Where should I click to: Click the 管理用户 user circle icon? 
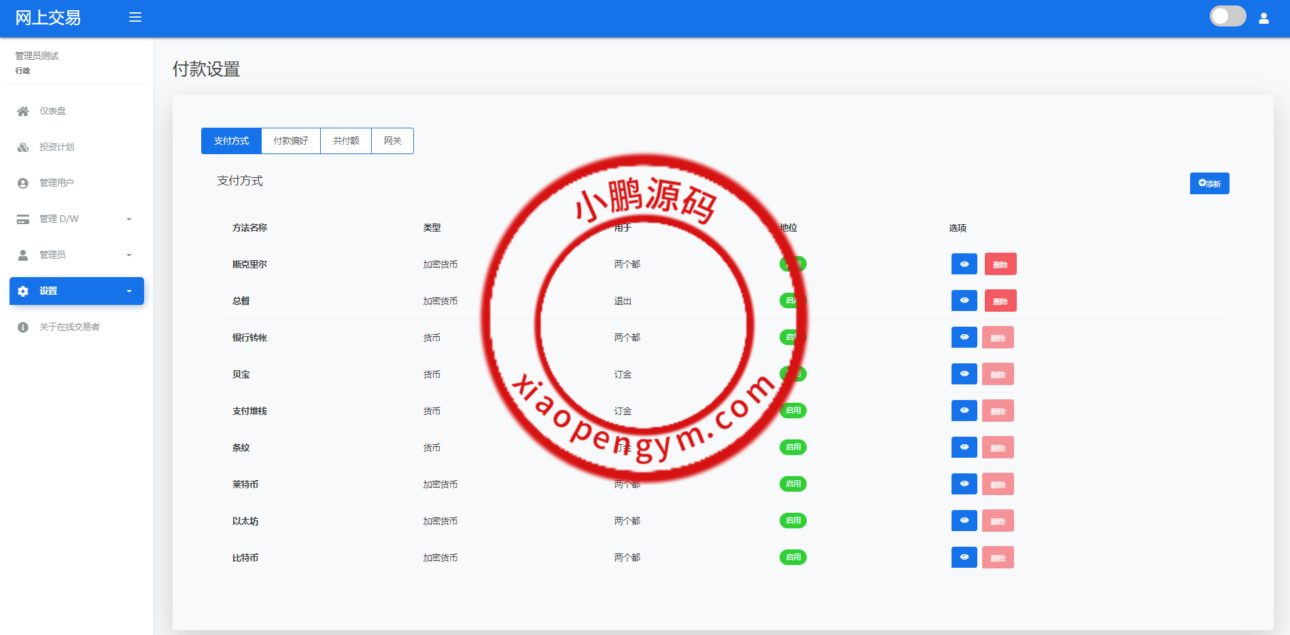[x=23, y=183]
